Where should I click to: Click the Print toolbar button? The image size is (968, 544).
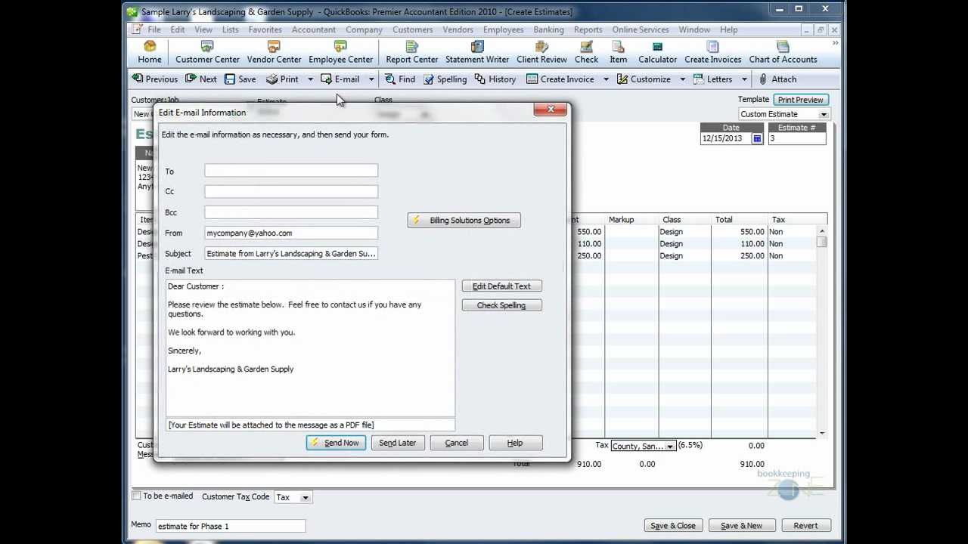(283, 79)
